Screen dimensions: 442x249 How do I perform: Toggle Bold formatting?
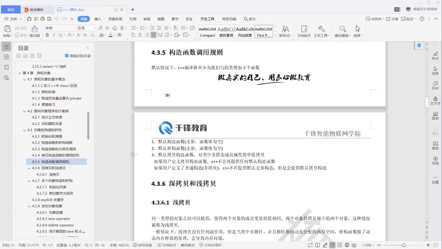[47, 35]
